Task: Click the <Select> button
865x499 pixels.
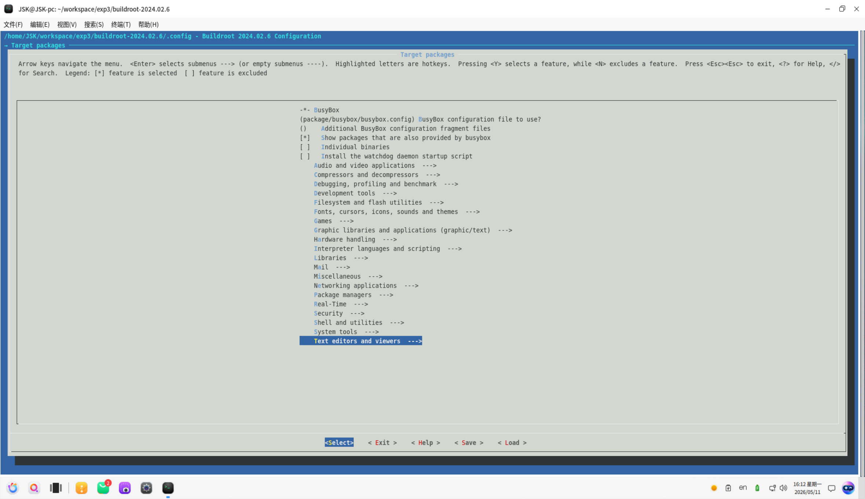Action: (x=339, y=442)
